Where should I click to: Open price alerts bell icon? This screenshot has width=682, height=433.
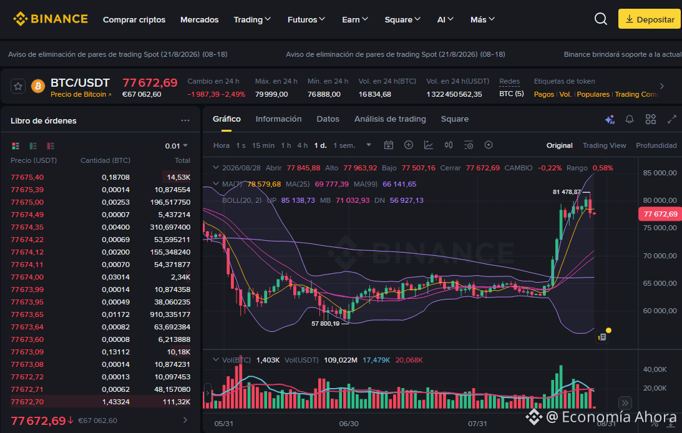(x=630, y=119)
